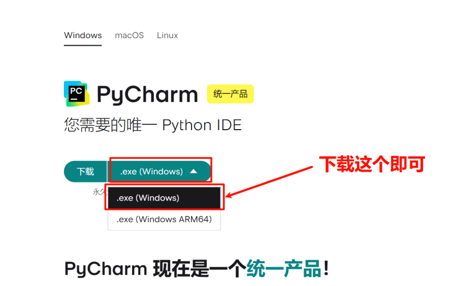Select .exe (Windows) from the dropdown list
This screenshot has width=453, height=286.
[x=164, y=198]
